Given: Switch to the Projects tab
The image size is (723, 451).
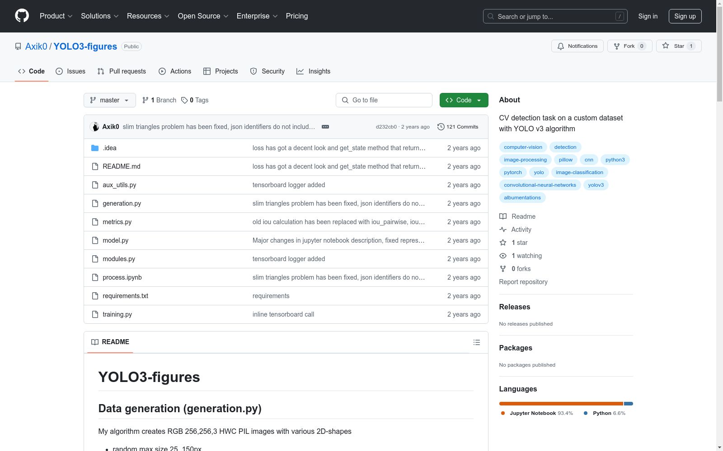Looking at the screenshot, I should coord(221,71).
